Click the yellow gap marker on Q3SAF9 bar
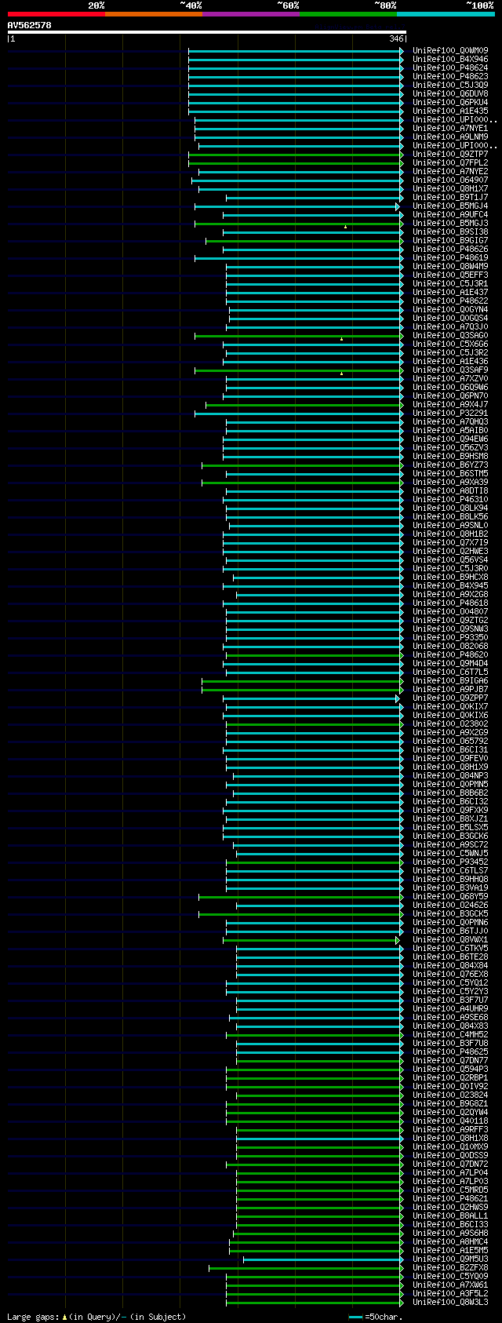The height and width of the screenshot is (1323, 502). point(341,374)
